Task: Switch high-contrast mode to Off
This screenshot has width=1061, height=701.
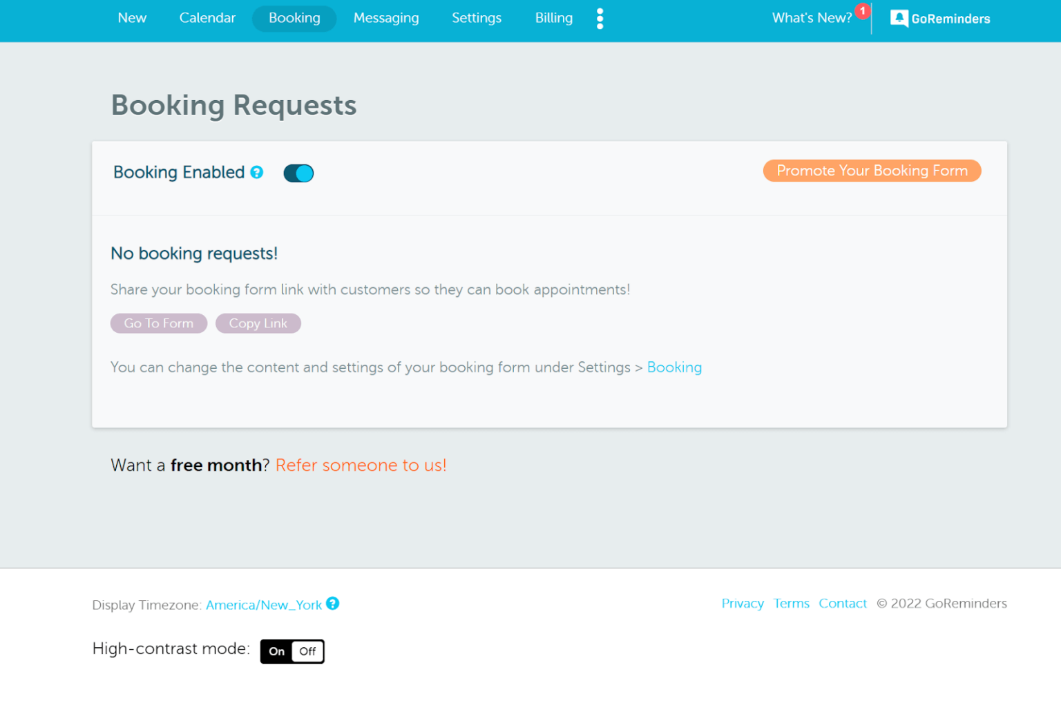Action: coord(307,651)
